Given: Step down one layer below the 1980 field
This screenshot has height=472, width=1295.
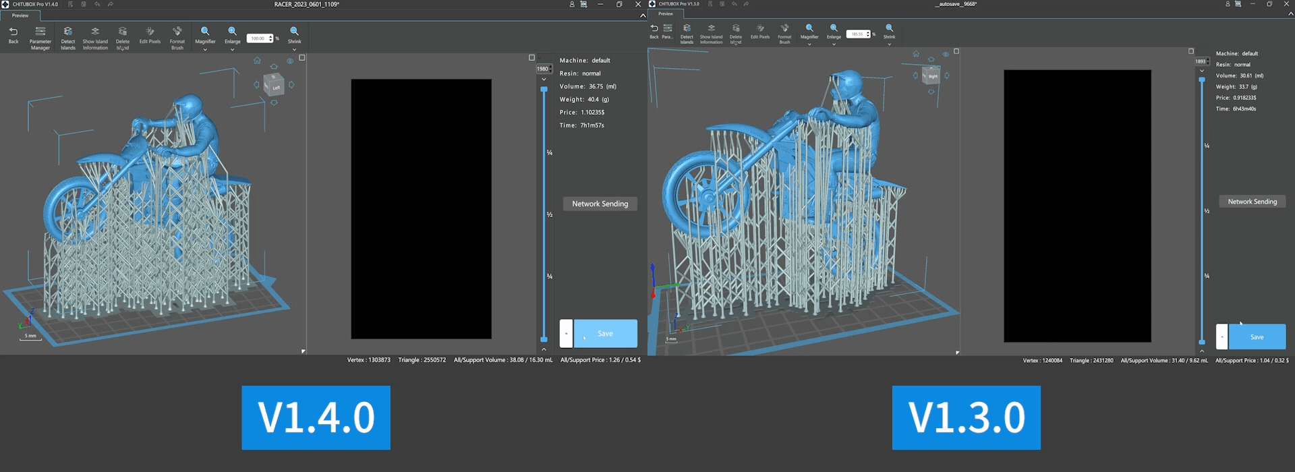Looking at the screenshot, I should 544,80.
